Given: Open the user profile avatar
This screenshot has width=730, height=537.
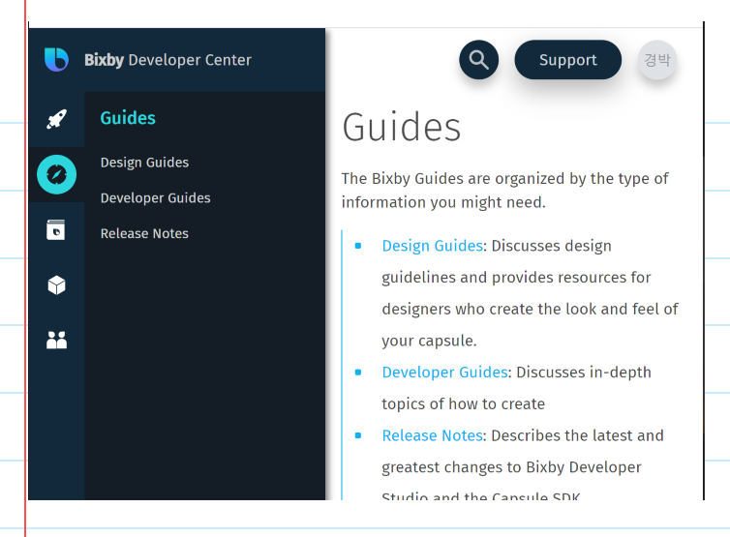Looking at the screenshot, I should (657, 60).
